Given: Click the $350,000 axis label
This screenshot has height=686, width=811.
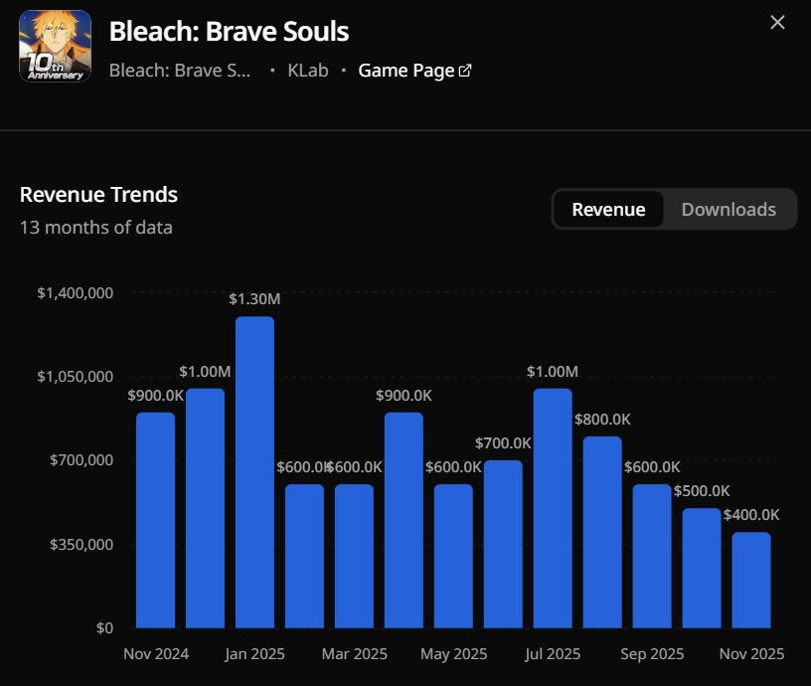Looking at the screenshot, I should 81,544.
